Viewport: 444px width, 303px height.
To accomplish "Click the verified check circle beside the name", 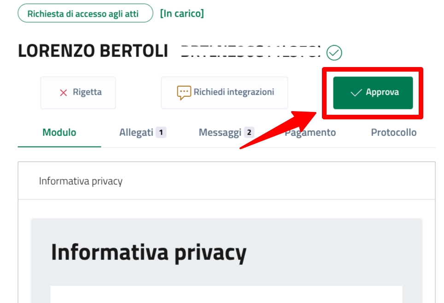I will 334,53.
